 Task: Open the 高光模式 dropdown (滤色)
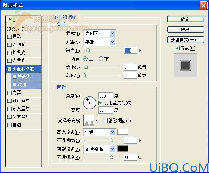[x=100, y=132]
